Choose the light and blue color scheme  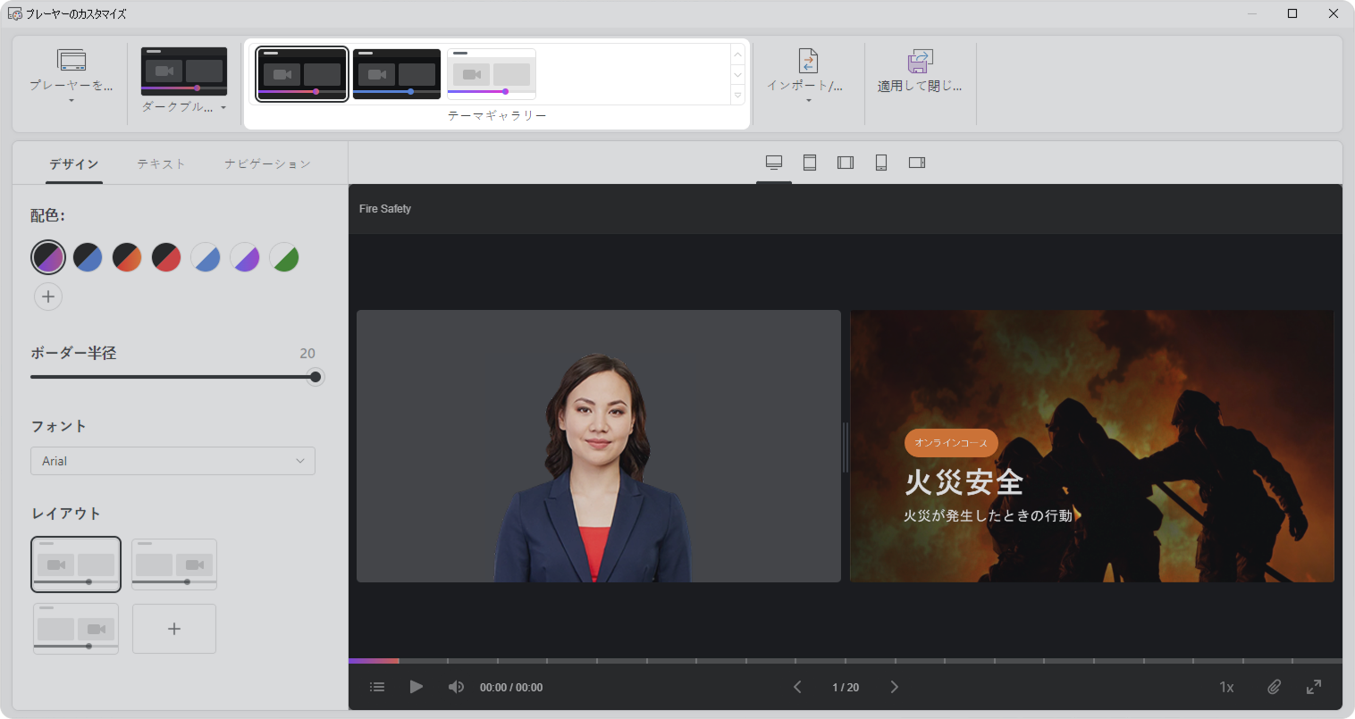206,257
